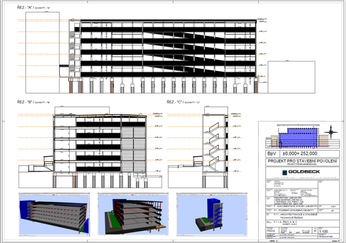The width and height of the screenshot is (346, 243).
Task: Select the 1:100 scale cell
Action: [329, 230]
